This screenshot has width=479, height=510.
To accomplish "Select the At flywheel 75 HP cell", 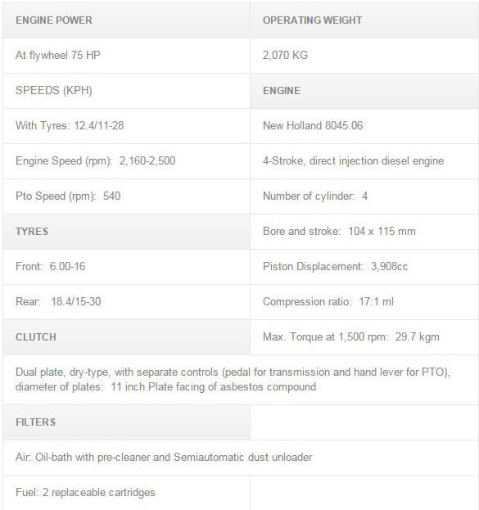I will coord(126,56).
